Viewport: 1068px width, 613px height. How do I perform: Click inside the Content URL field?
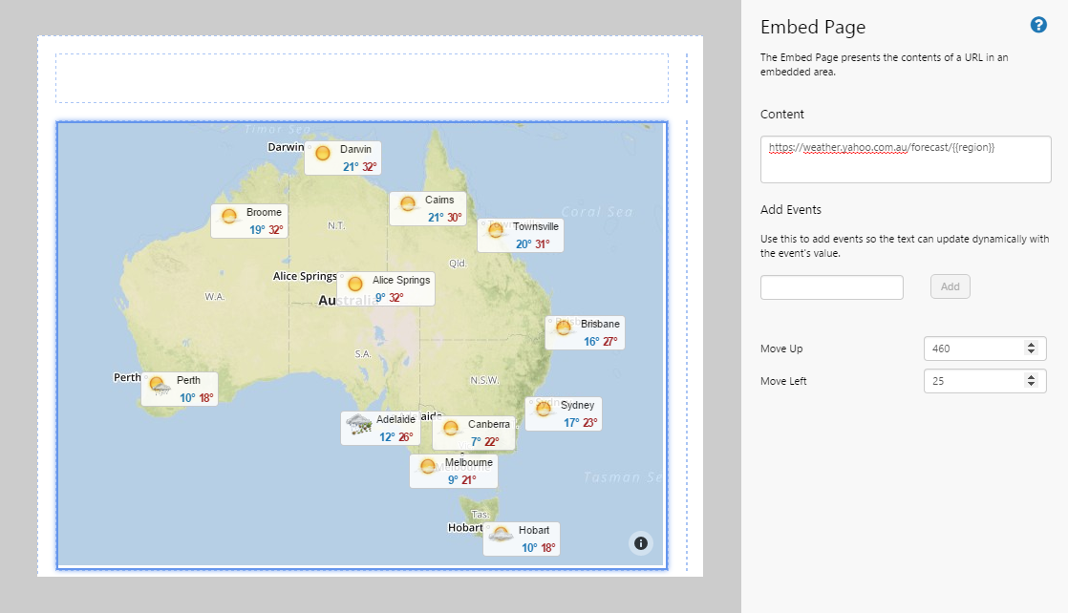pyautogui.click(x=905, y=157)
